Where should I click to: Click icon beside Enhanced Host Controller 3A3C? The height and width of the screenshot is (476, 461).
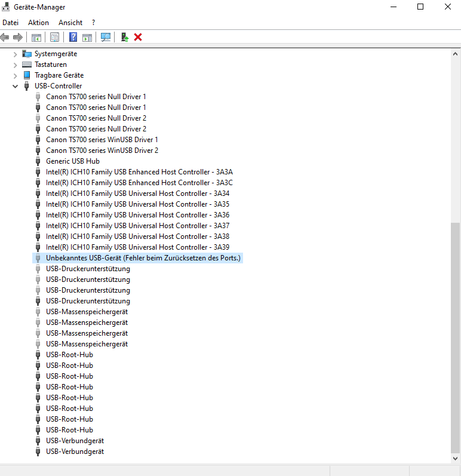tap(38, 183)
